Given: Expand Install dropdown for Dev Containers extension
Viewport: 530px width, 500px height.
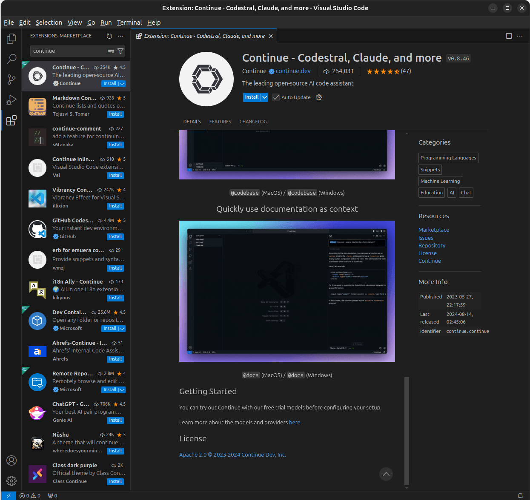Looking at the screenshot, I should click(x=122, y=329).
